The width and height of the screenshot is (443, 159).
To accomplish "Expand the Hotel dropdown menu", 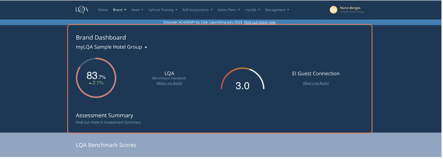I will pos(137,10).
